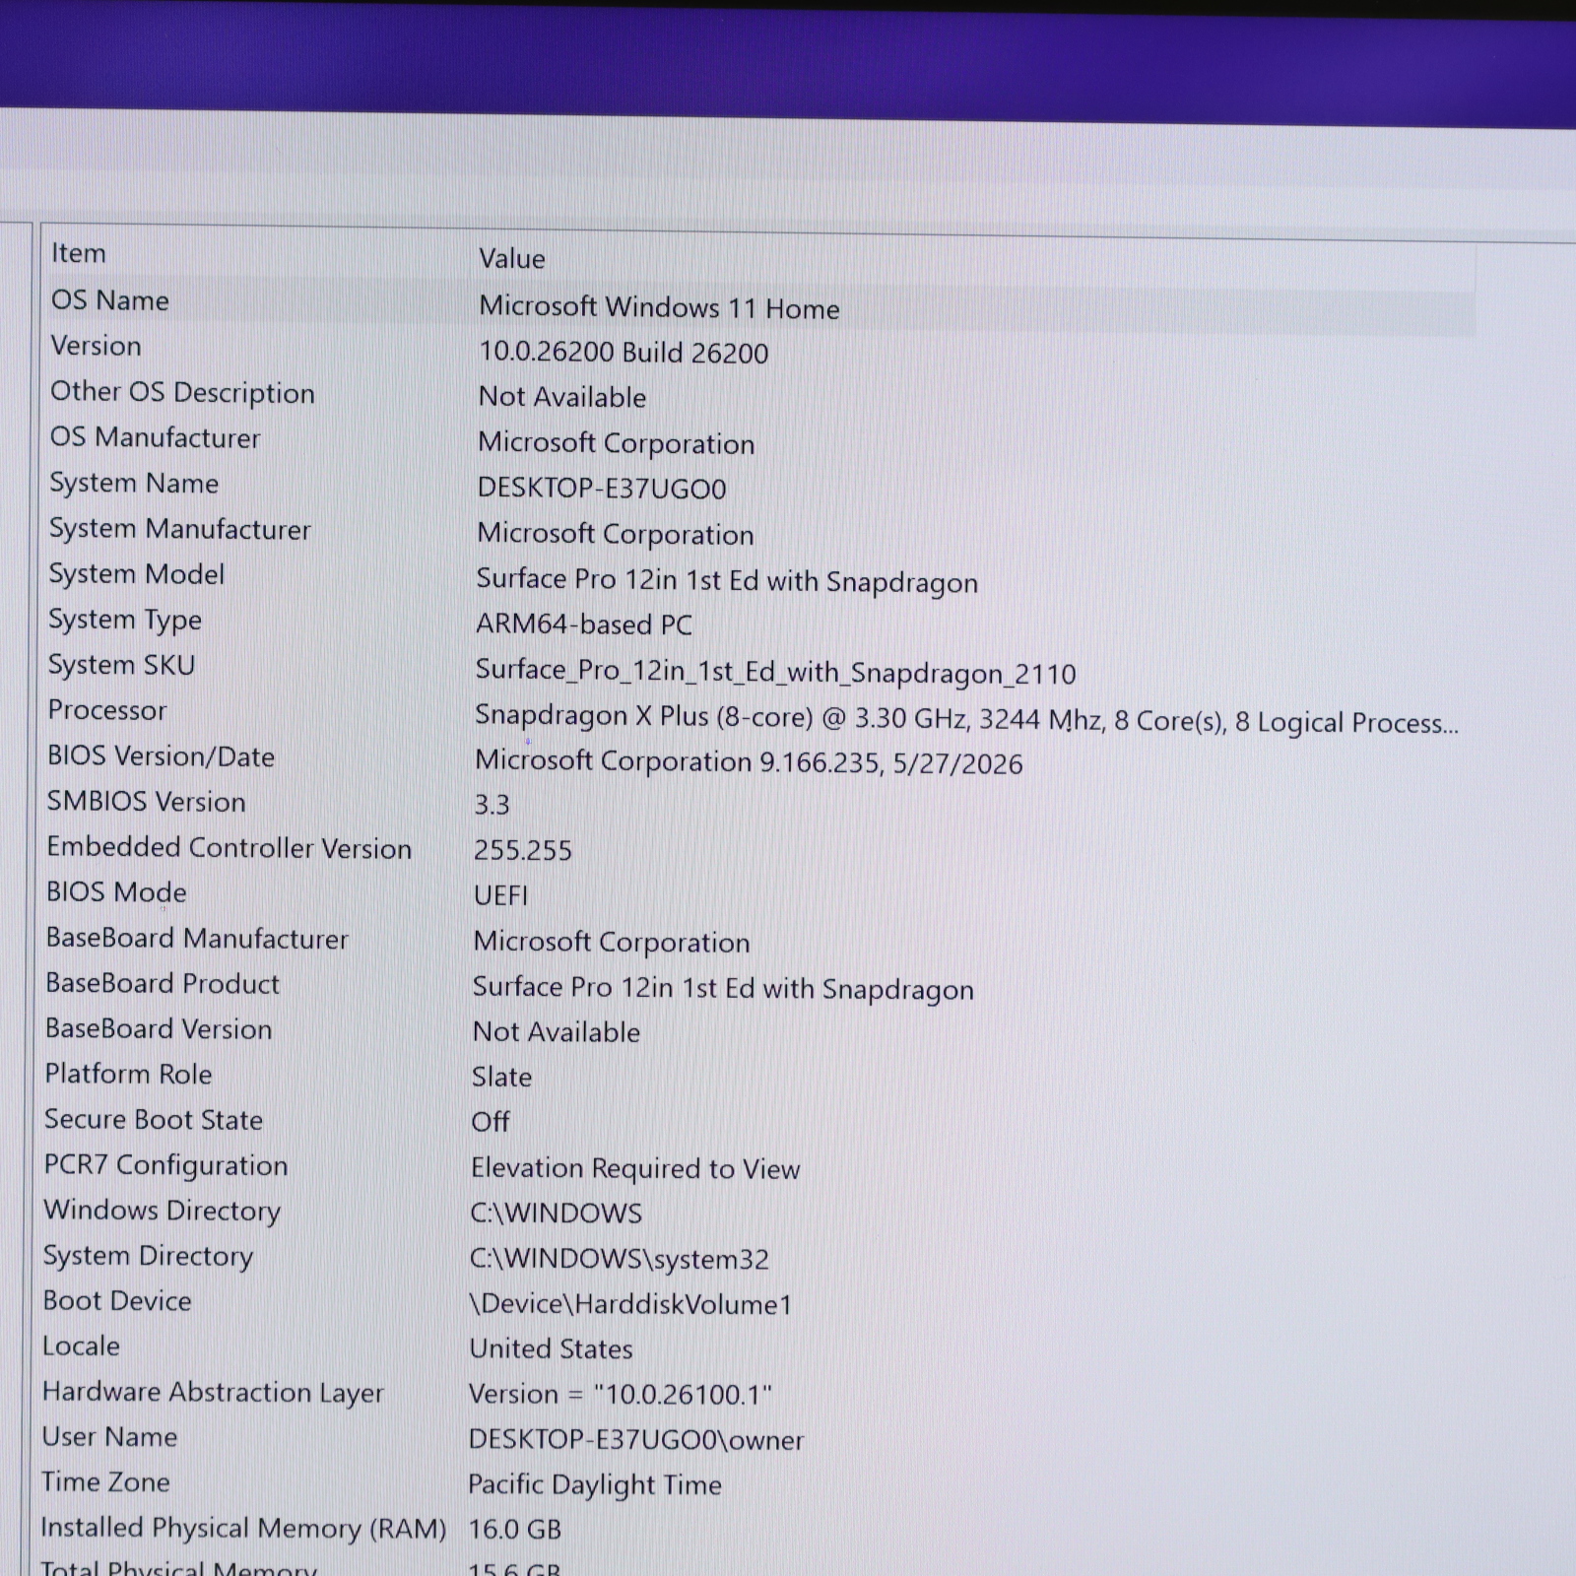The width and height of the screenshot is (1576, 1576).
Task: Select the value "Microsoft Windows 11 Home"
Action: (659, 308)
